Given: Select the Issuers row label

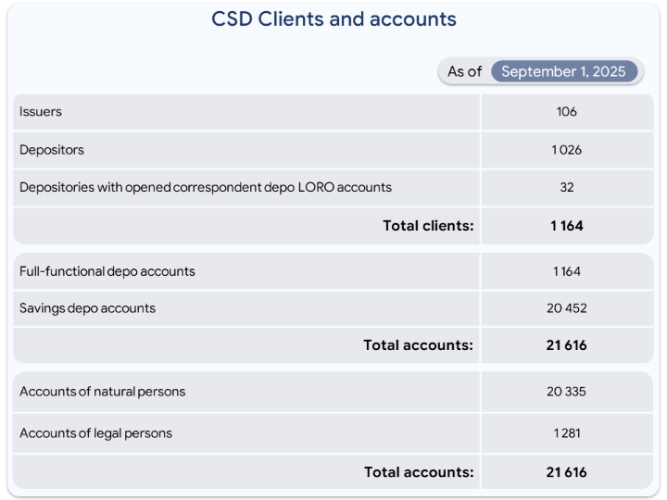Looking at the screenshot, I should (41, 112).
